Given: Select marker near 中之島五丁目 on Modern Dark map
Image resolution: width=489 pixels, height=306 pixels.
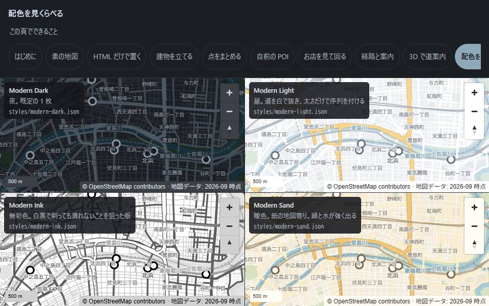Looking at the screenshot, I should point(30,155).
